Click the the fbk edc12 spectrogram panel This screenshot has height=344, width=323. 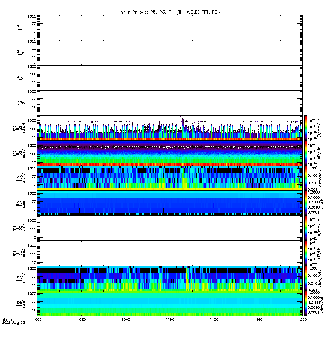(x=170, y=278)
